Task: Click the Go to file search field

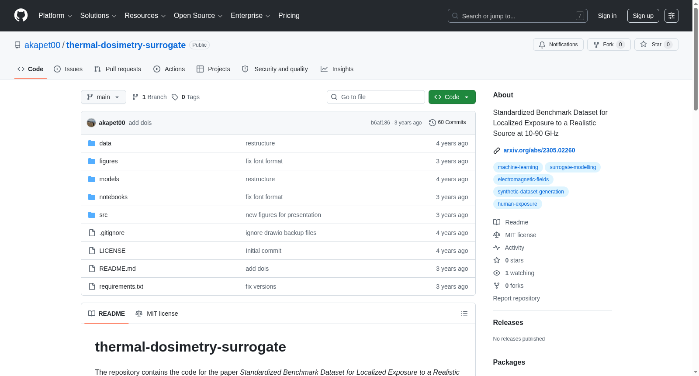Action: (x=376, y=97)
